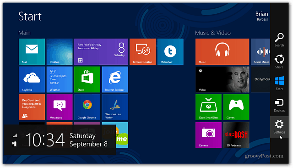The width and height of the screenshot is (293, 168).
Task: Open the Games tile
Action: click(x=236, y=107)
